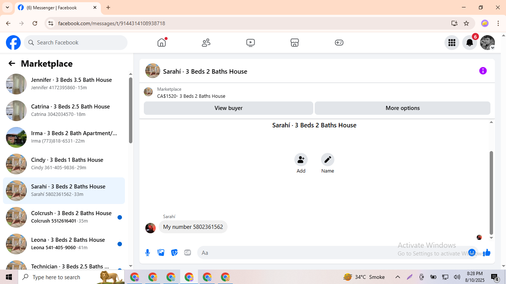Open the tab search dropdown arrow
Viewport: 506px width, 284px height.
7,7
